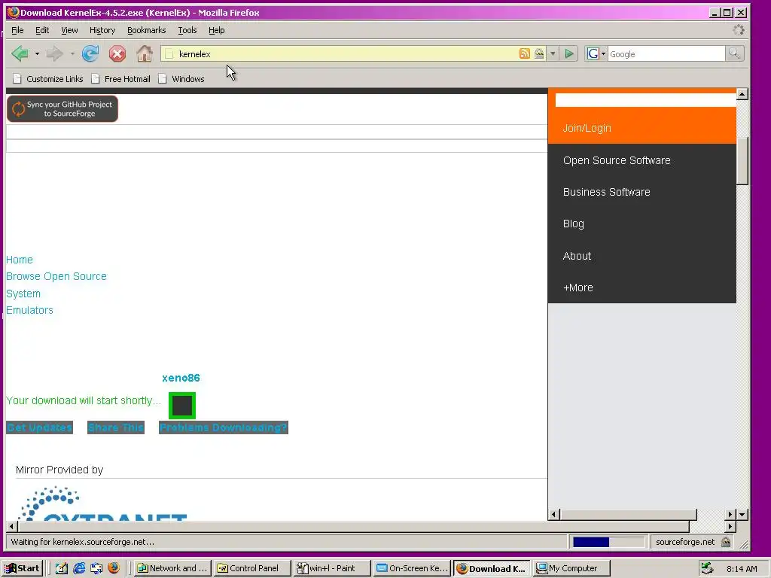Open the Forward button history dropdown arrow

[72, 53]
